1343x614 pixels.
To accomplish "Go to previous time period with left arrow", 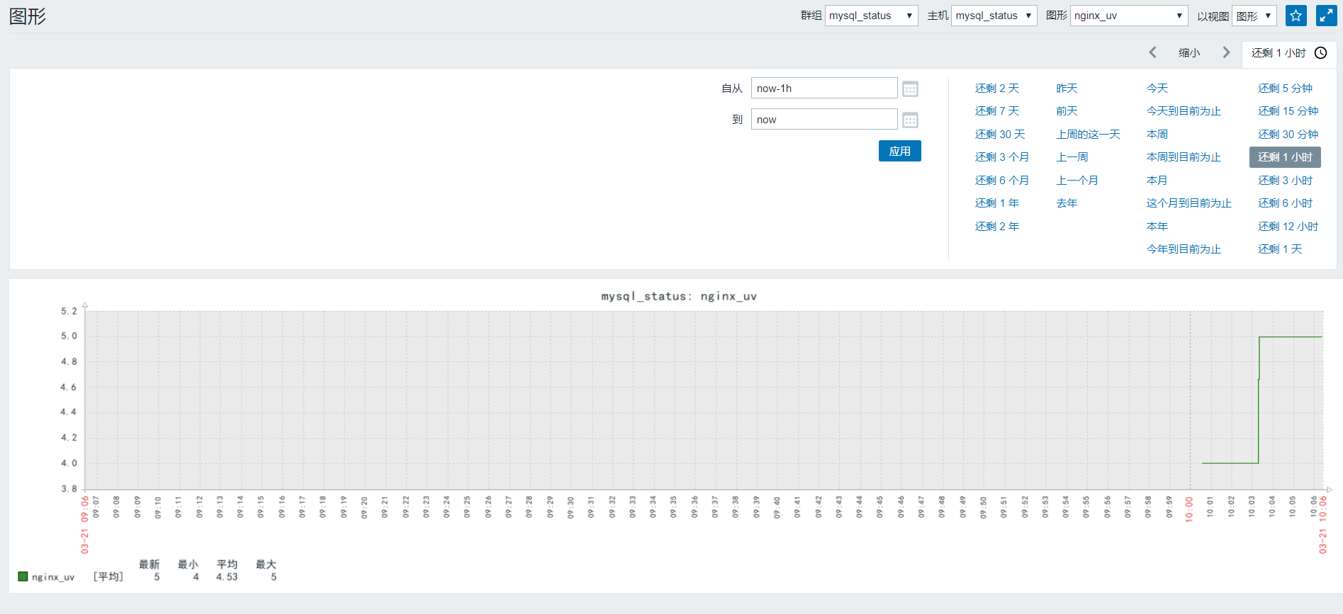I will tap(1153, 52).
